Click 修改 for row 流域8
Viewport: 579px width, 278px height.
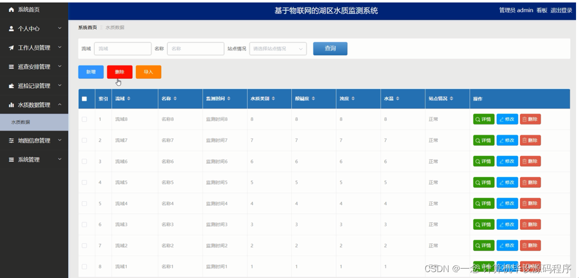point(507,119)
